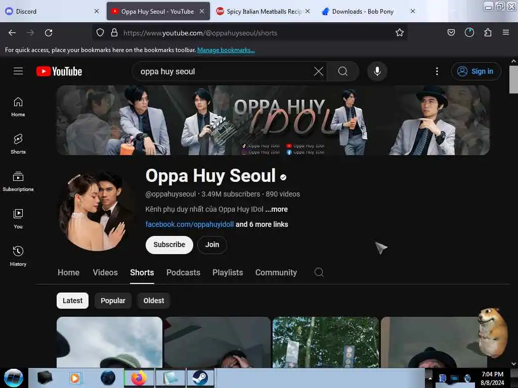Viewport: 518px width, 388px height.
Task: Open tracking protection shield icon
Action: [x=100, y=32]
